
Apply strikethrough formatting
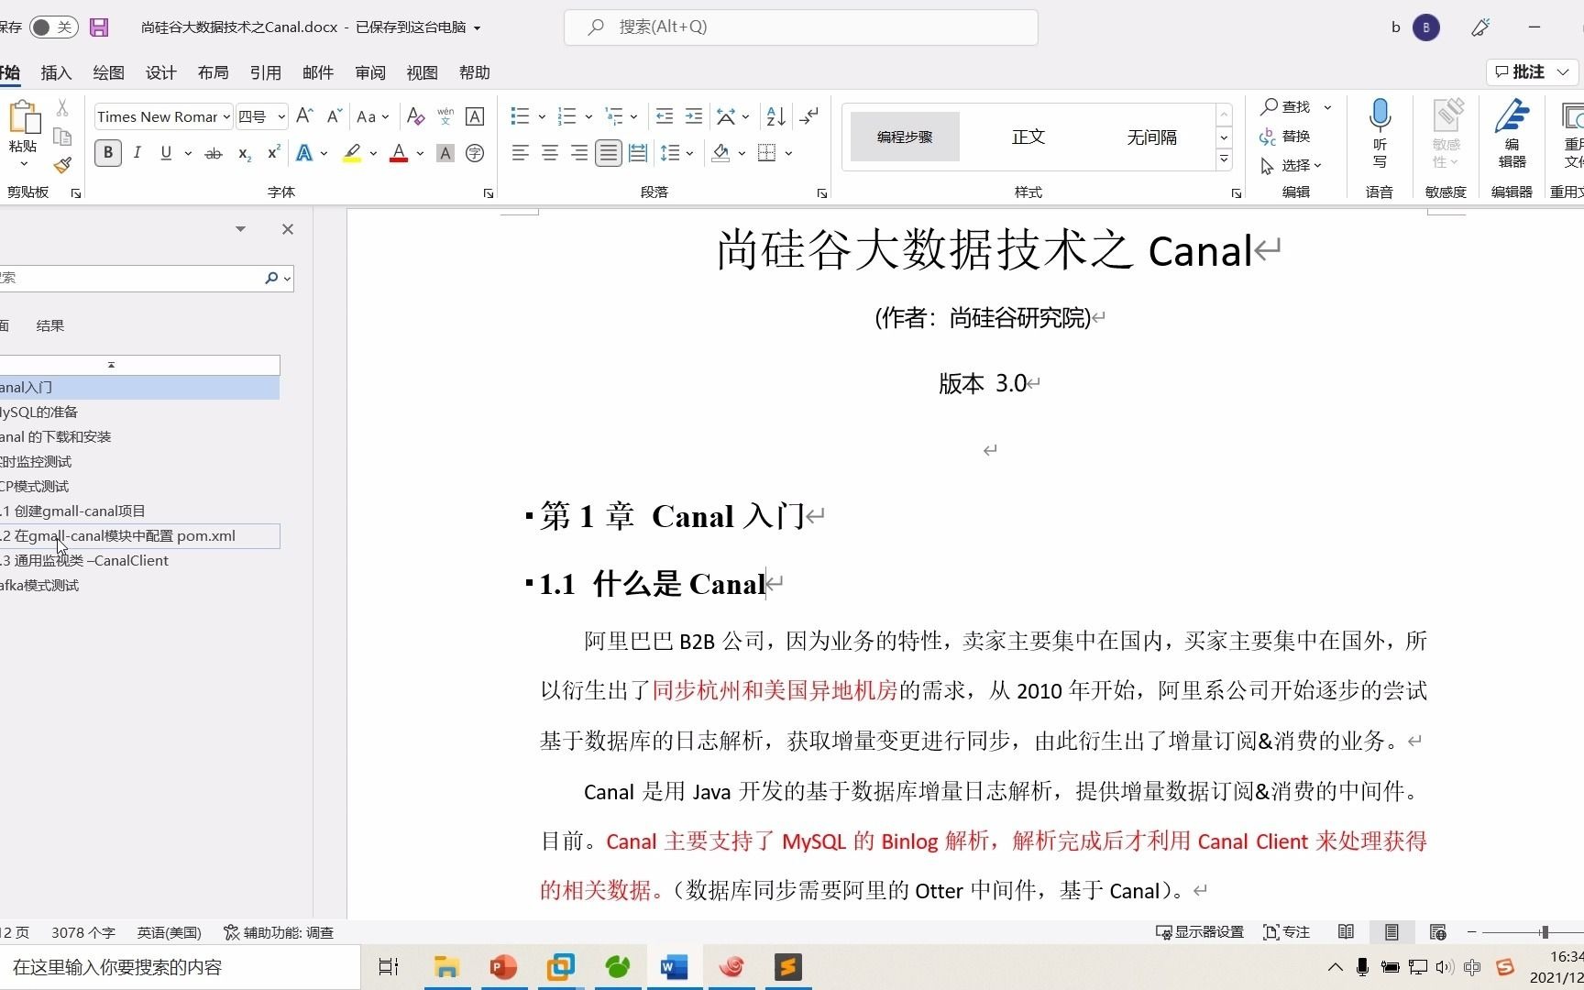[214, 153]
